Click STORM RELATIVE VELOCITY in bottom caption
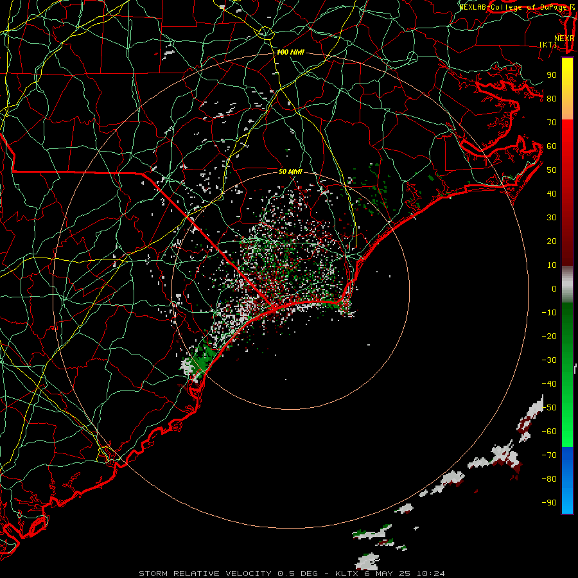The image size is (578, 578). pos(205,574)
